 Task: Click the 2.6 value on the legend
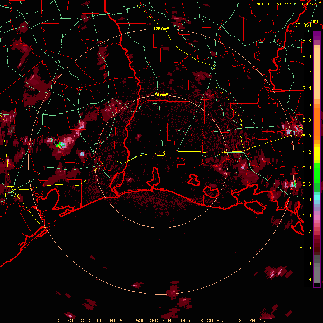click(307, 184)
